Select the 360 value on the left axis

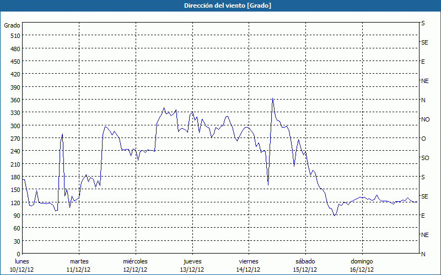coord(14,100)
